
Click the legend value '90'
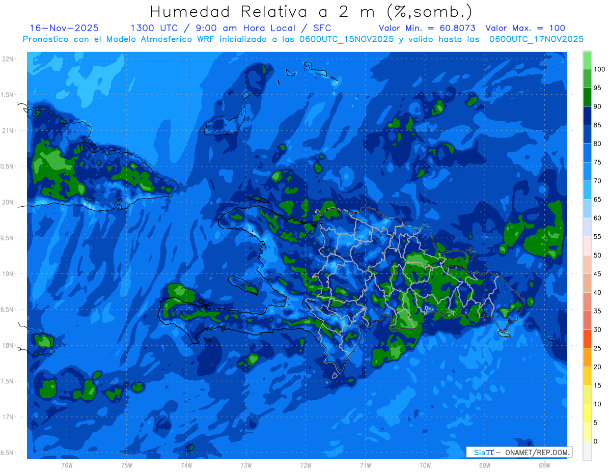[x=597, y=106]
